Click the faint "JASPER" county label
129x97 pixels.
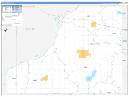(x=4, y=85)
